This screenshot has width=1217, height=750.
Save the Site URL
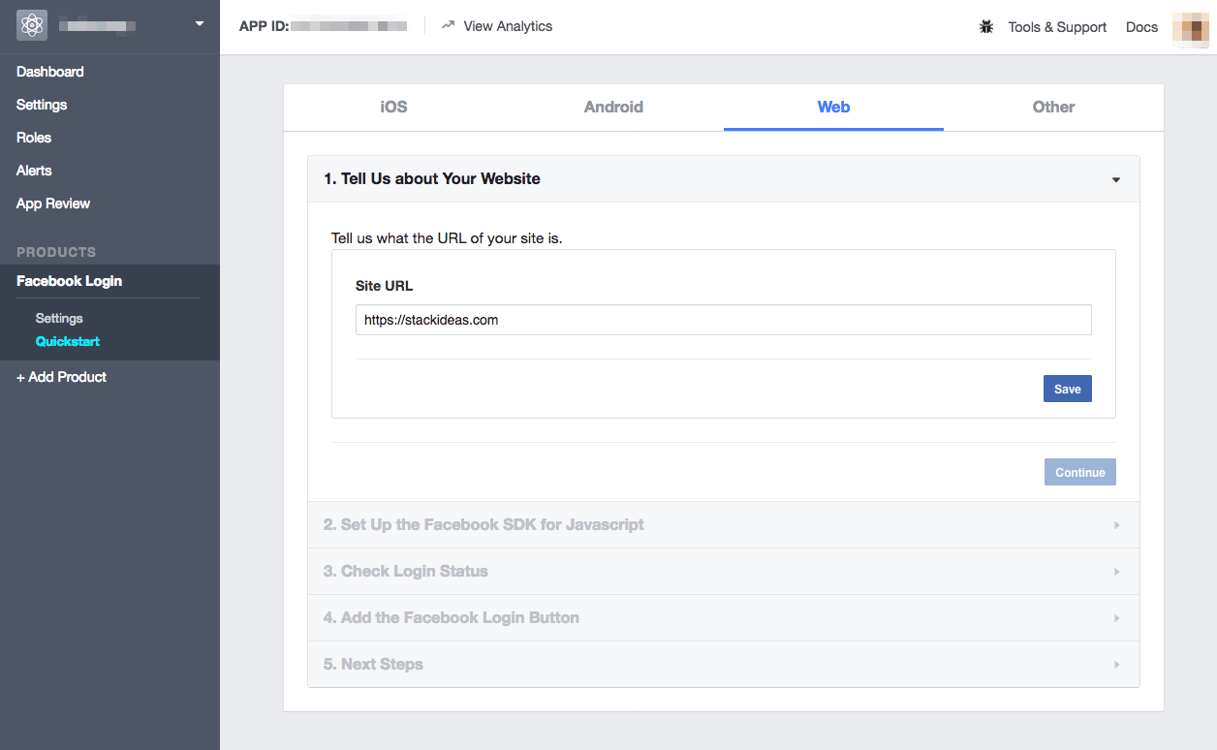point(1068,389)
